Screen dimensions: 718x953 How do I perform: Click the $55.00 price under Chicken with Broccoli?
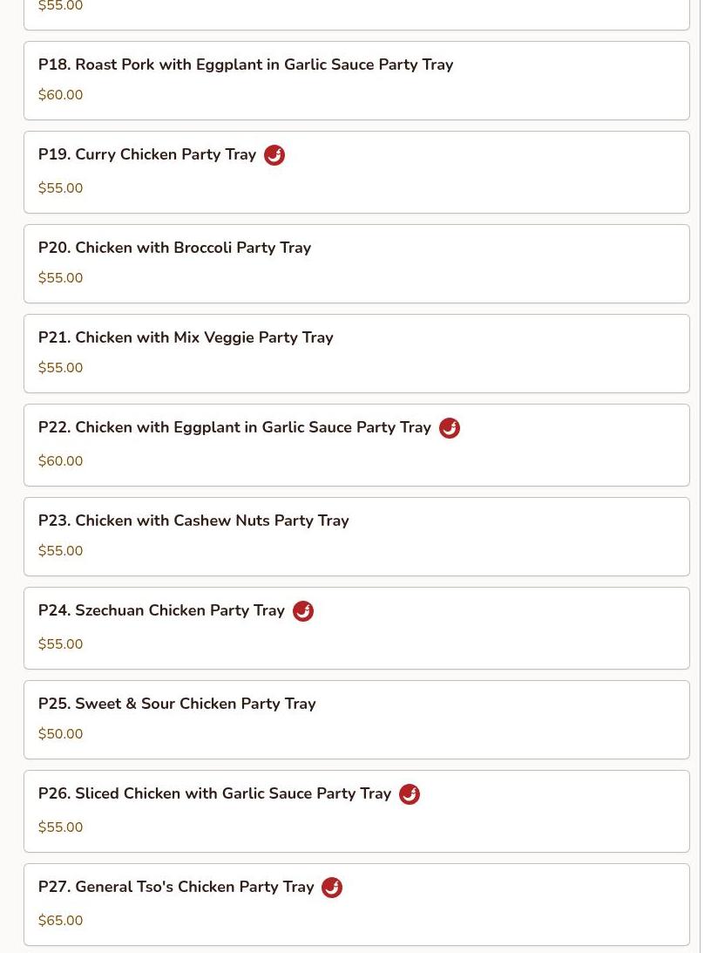click(x=60, y=278)
